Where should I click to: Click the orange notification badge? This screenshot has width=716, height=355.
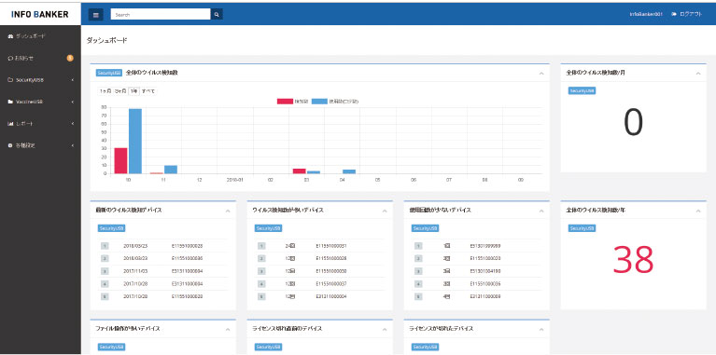(x=70, y=58)
